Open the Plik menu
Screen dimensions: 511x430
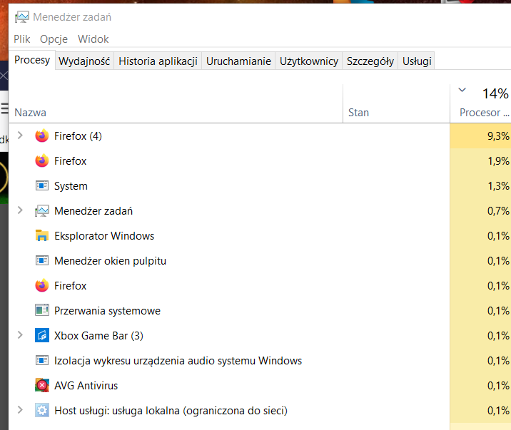coord(22,39)
